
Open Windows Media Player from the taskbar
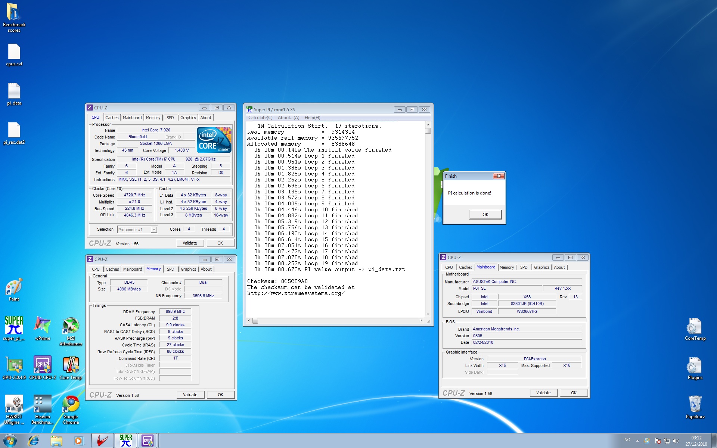(x=78, y=441)
